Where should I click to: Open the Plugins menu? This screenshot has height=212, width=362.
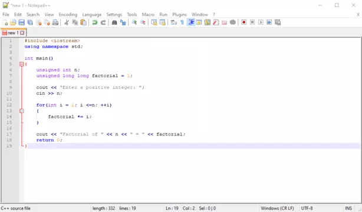(179, 15)
